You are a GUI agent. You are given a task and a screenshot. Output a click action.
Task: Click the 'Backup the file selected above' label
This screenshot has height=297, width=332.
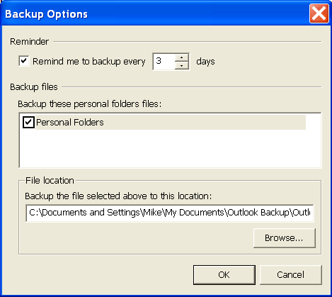pyautogui.click(x=118, y=196)
